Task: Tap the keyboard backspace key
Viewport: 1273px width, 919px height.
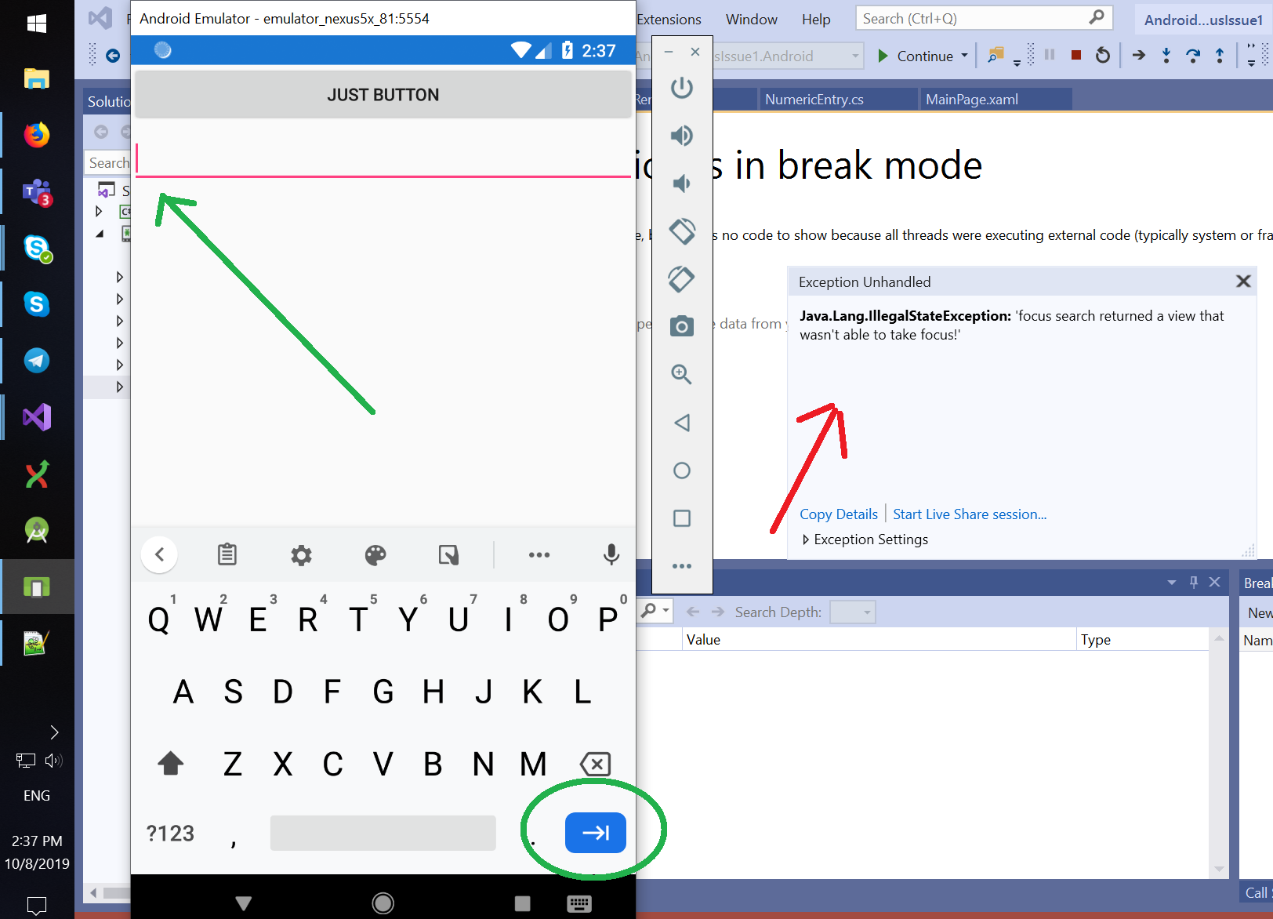Action: (x=595, y=764)
